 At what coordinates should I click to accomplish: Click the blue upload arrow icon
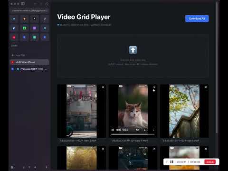coord(133,50)
